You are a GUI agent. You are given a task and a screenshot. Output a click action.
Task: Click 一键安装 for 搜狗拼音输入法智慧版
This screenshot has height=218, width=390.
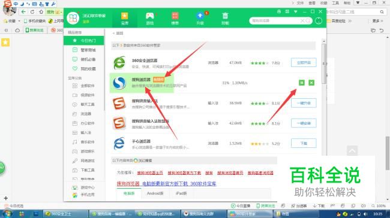(x=304, y=123)
